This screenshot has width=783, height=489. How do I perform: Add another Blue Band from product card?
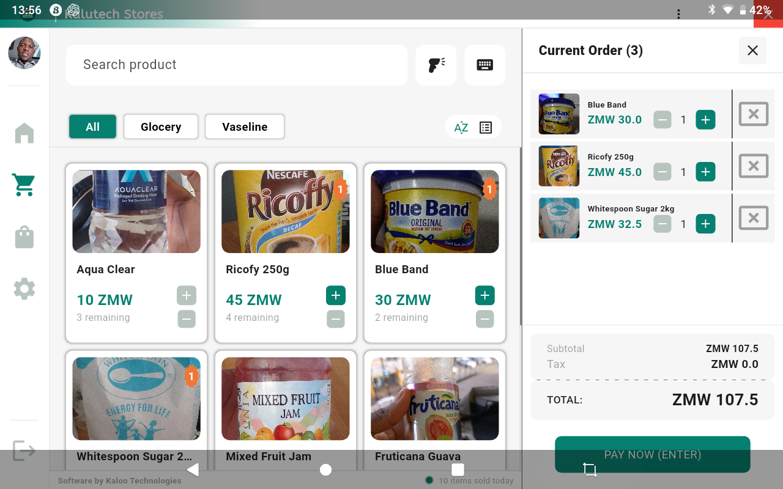[x=485, y=295]
